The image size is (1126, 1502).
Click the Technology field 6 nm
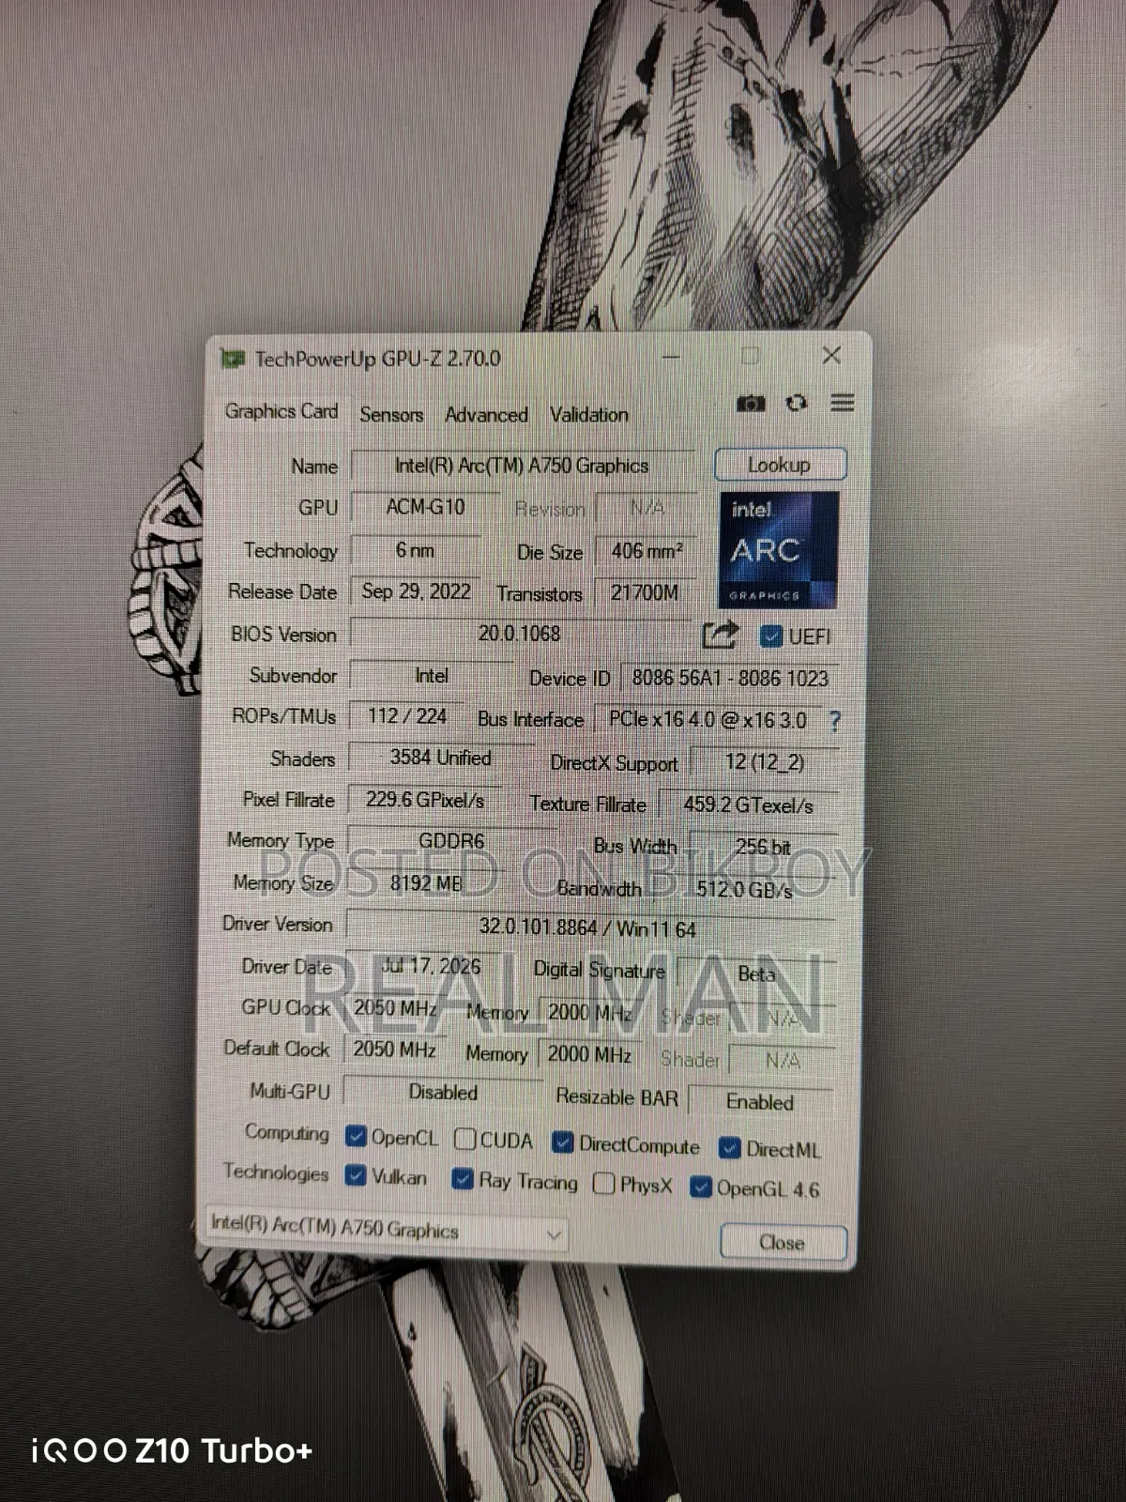(415, 550)
